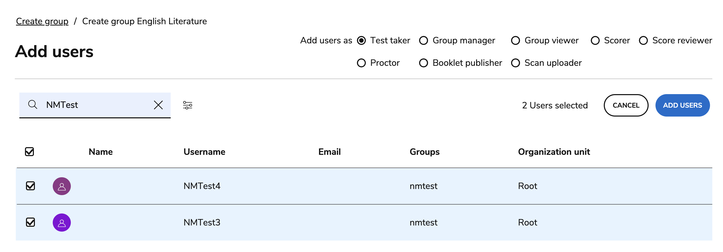Click the Add users heading

[54, 52]
